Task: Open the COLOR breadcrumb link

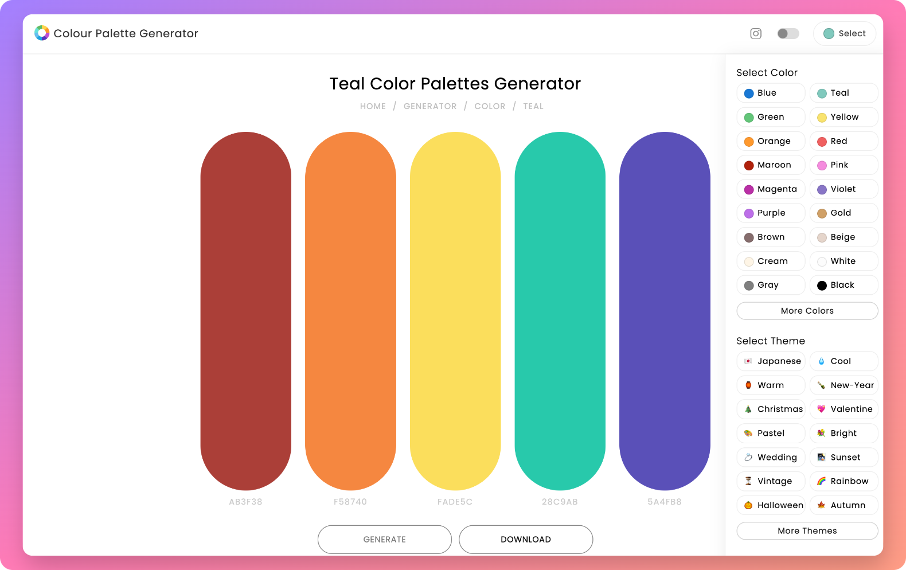Action: click(x=490, y=106)
